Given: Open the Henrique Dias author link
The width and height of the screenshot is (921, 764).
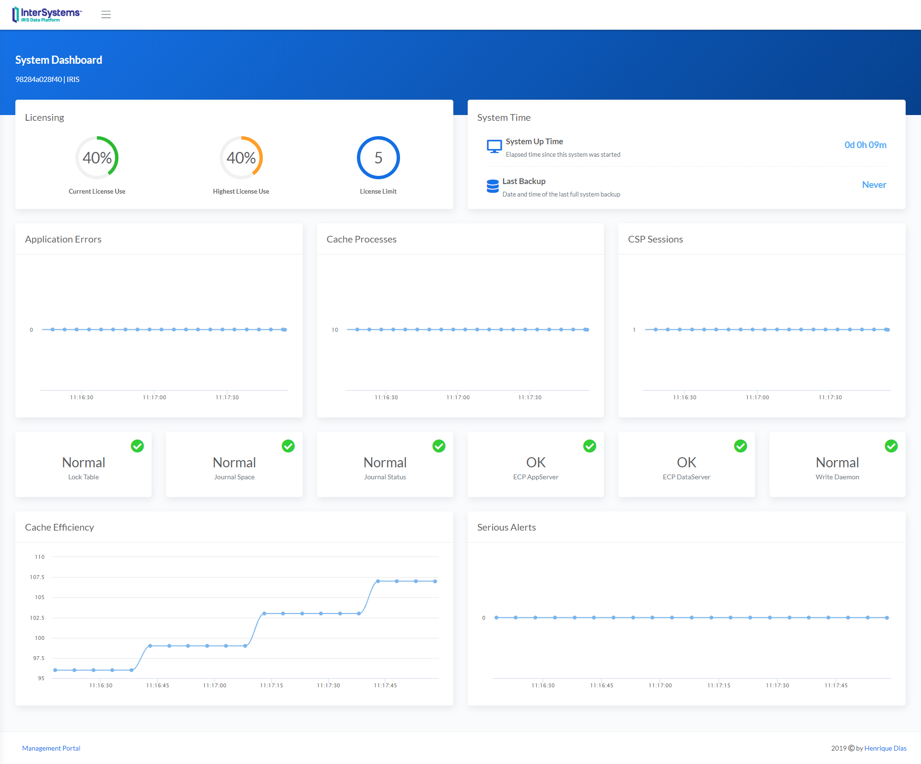Looking at the screenshot, I should (x=886, y=748).
